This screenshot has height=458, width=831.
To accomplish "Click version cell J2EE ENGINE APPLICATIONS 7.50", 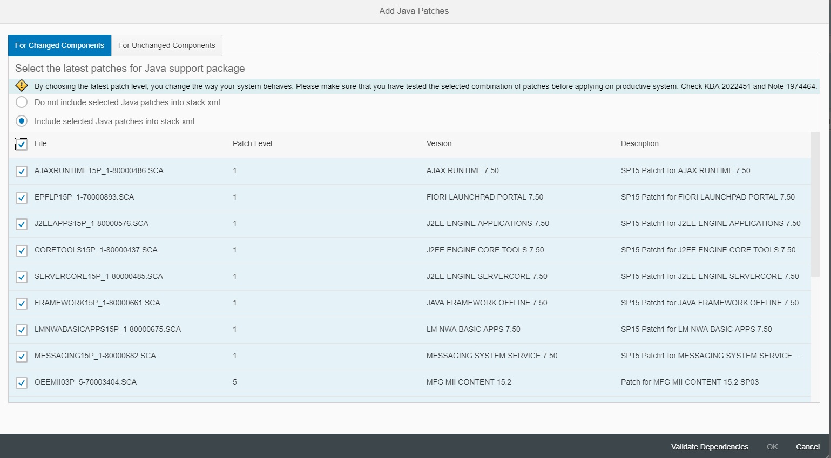I will 488,223.
